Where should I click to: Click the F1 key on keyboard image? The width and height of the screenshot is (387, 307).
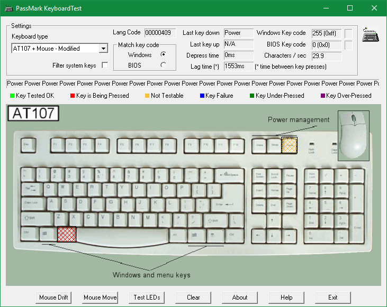[58, 145]
